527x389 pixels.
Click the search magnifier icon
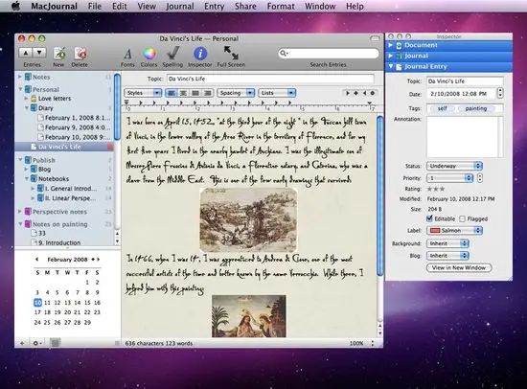pyautogui.click(x=284, y=53)
